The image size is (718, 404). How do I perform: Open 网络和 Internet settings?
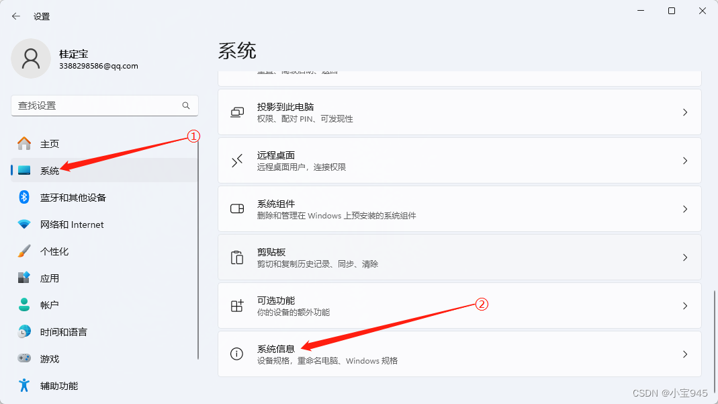pos(104,225)
